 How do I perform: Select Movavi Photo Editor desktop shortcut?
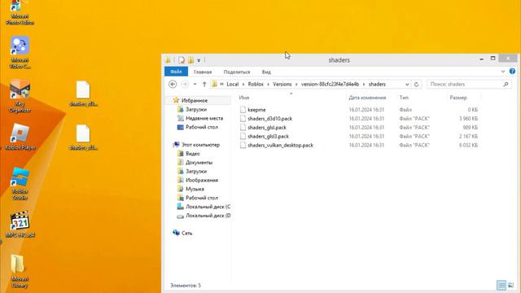[20, 13]
